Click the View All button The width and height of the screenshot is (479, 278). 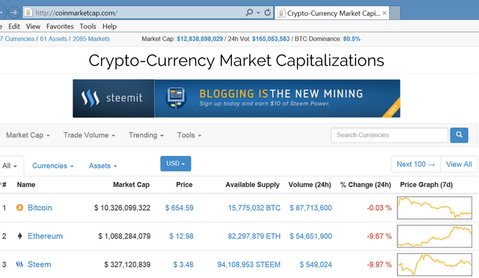click(x=459, y=164)
